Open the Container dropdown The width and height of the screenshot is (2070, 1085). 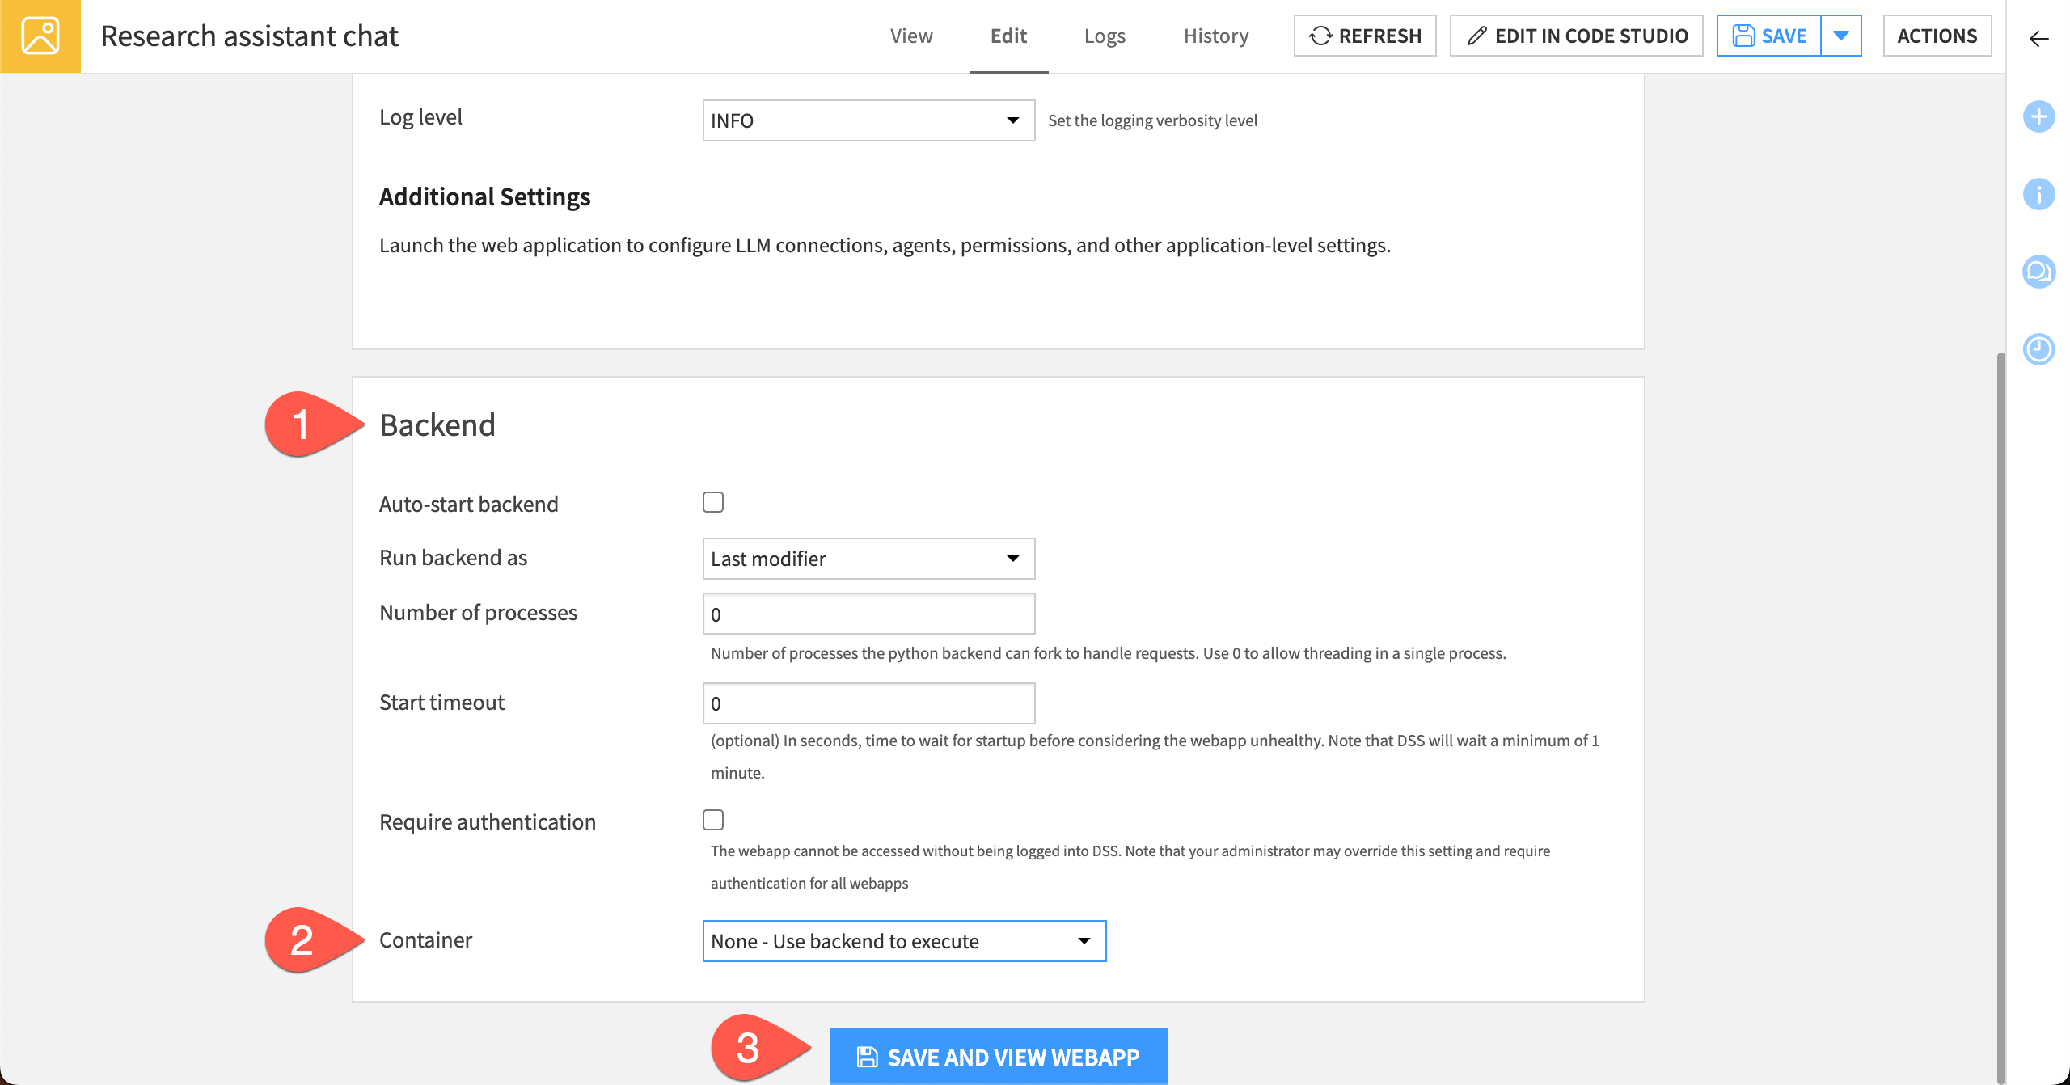pos(904,941)
